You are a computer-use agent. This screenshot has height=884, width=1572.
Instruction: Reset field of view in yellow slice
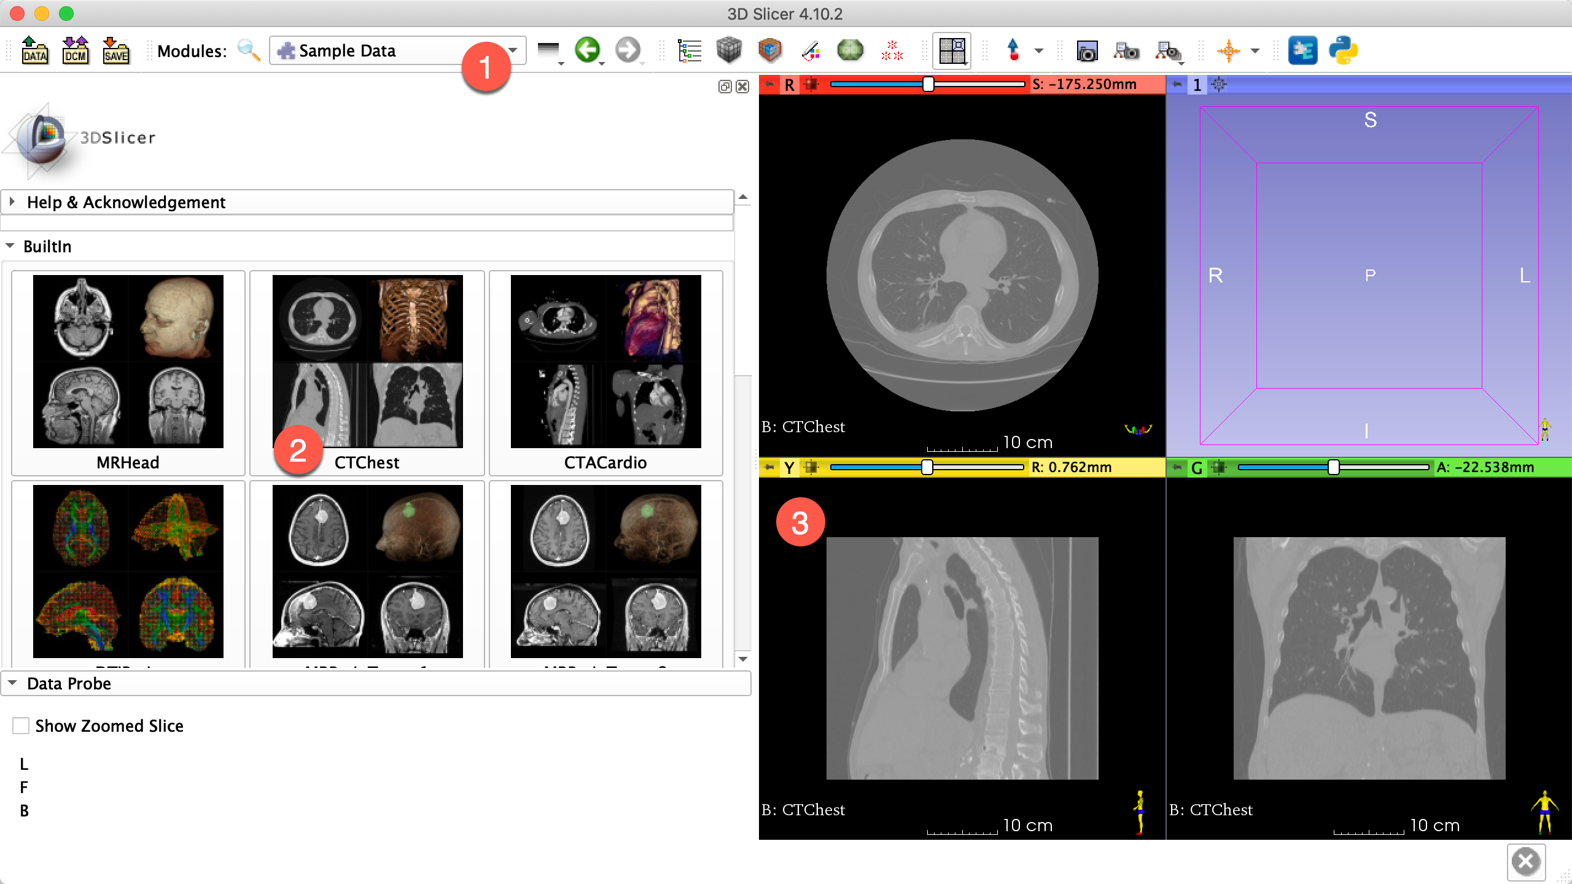pos(811,467)
